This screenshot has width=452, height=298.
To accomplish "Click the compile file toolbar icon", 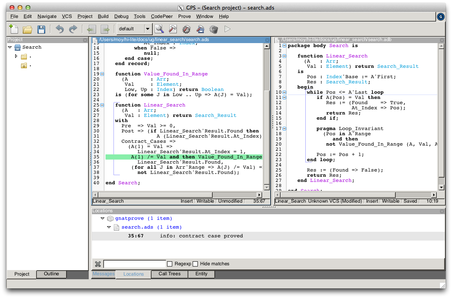I will (x=200, y=29).
